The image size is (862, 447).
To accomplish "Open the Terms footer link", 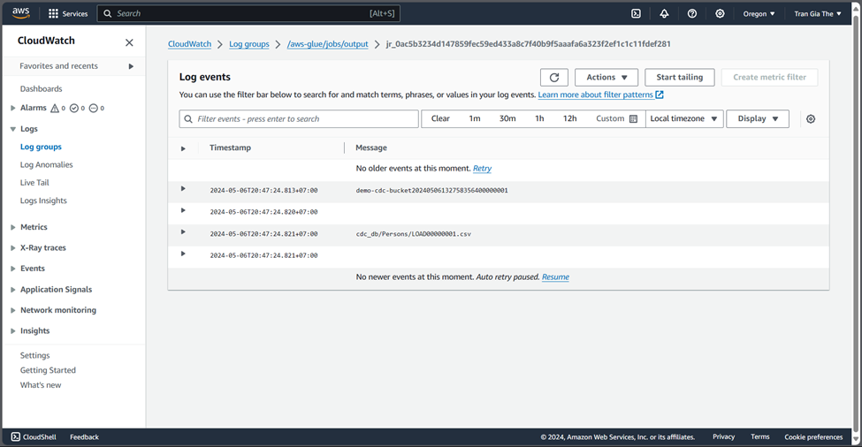I will click(760, 436).
